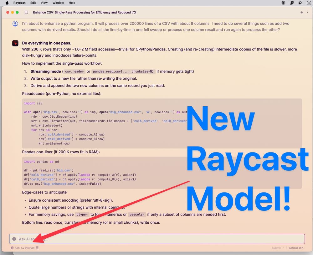Click the 'csv.reader' inline code
Screen dimensions: 313x255
tap(74, 72)
